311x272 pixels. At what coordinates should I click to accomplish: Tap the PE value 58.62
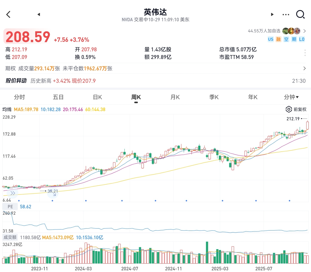point(26,207)
